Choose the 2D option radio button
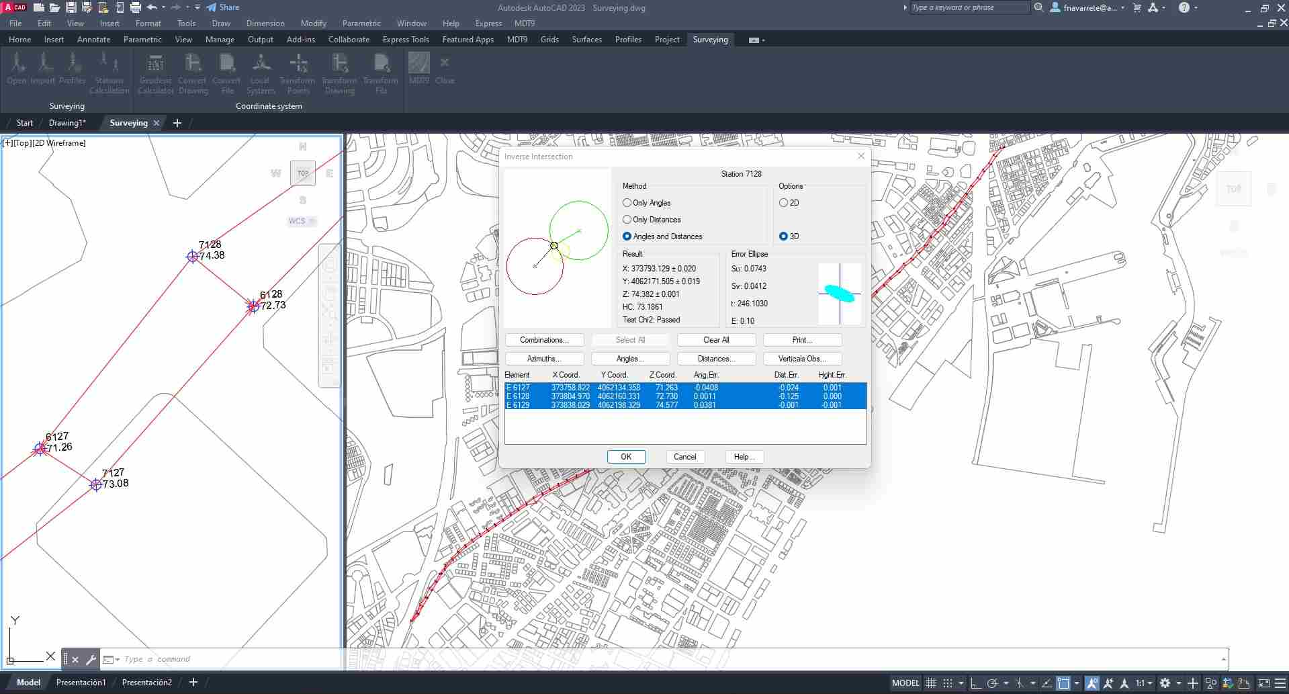Screen dimensions: 1289x694 (783, 203)
